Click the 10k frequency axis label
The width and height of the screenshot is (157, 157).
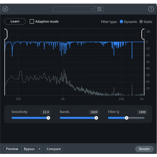pos(121,99)
